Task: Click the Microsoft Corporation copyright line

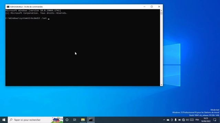Action: (36, 13)
